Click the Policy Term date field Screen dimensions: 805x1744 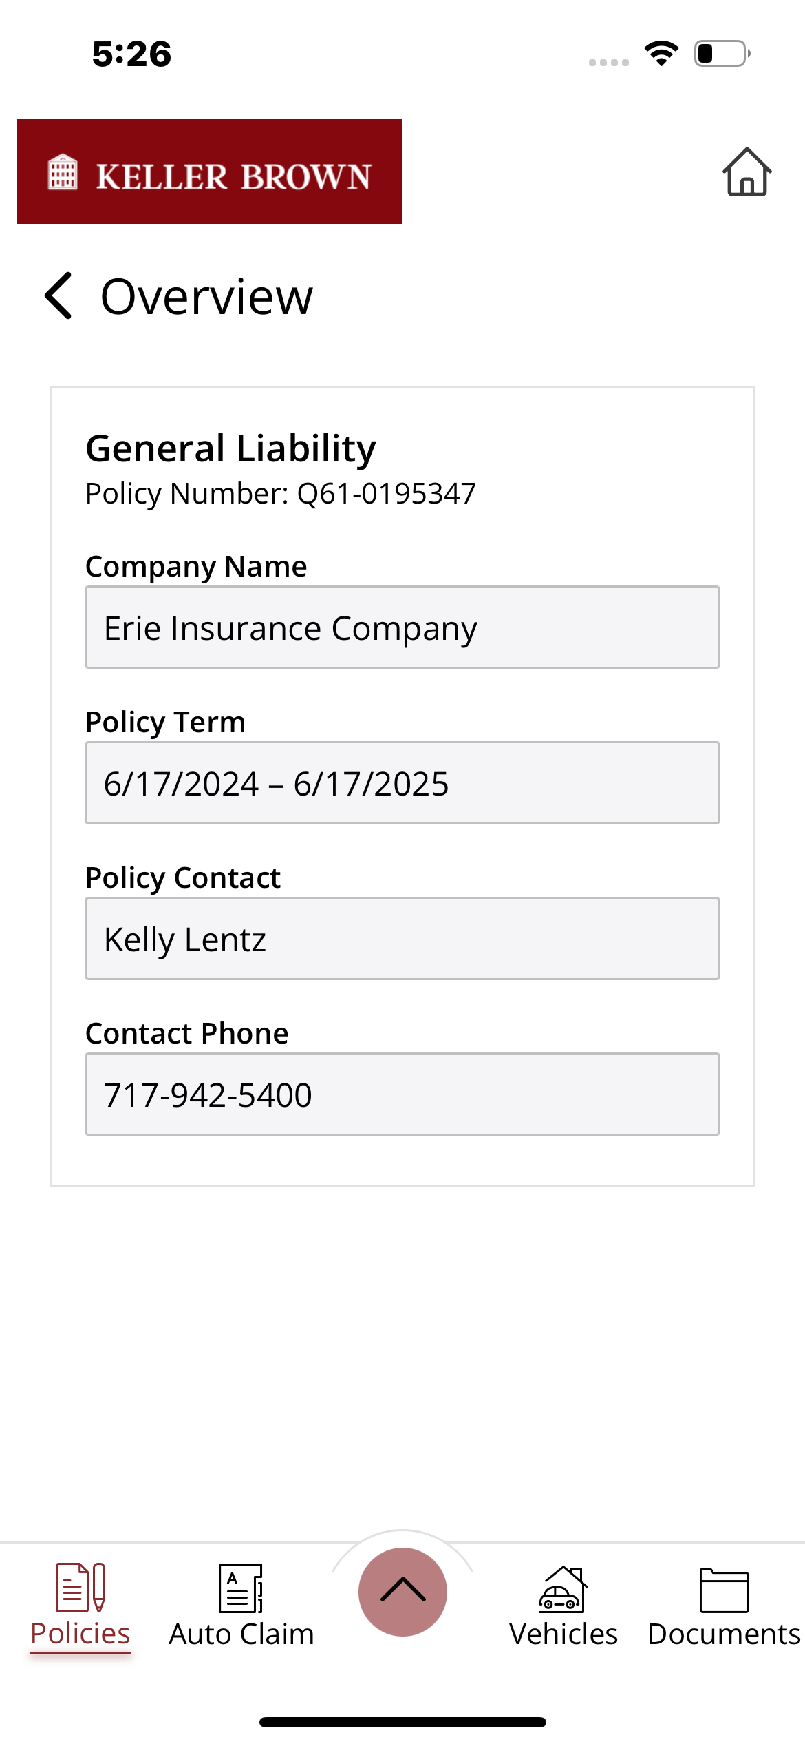[x=402, y=783]
